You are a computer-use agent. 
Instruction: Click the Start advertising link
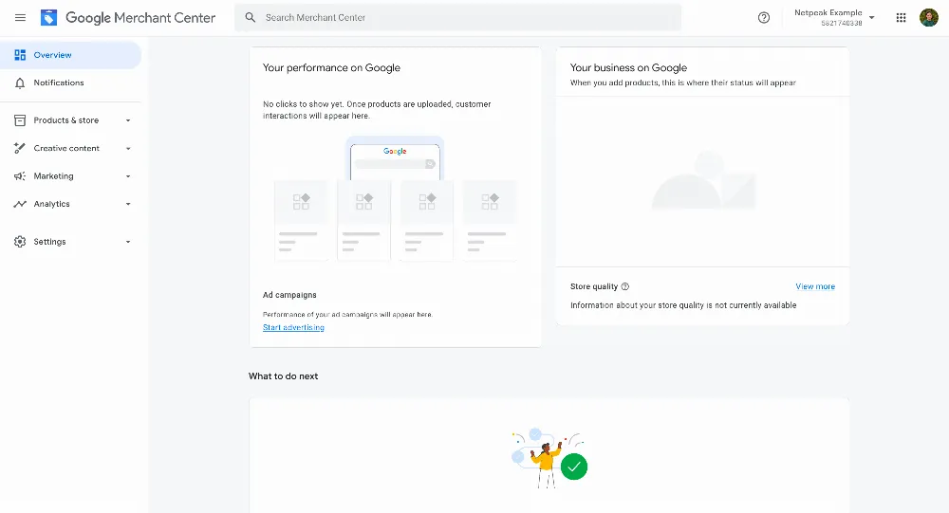(293, 327)
